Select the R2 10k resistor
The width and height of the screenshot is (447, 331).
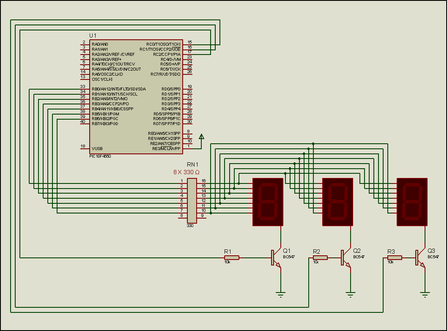[x=320, y=257]
